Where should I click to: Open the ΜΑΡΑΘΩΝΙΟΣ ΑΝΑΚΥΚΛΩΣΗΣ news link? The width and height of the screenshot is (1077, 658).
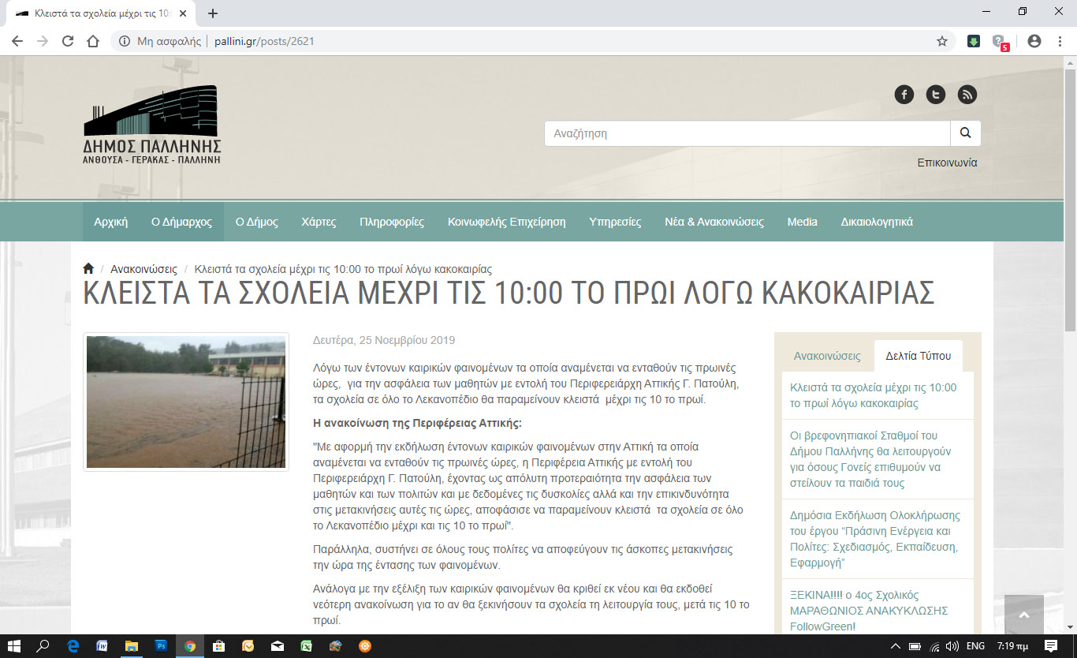coord(869,611)
